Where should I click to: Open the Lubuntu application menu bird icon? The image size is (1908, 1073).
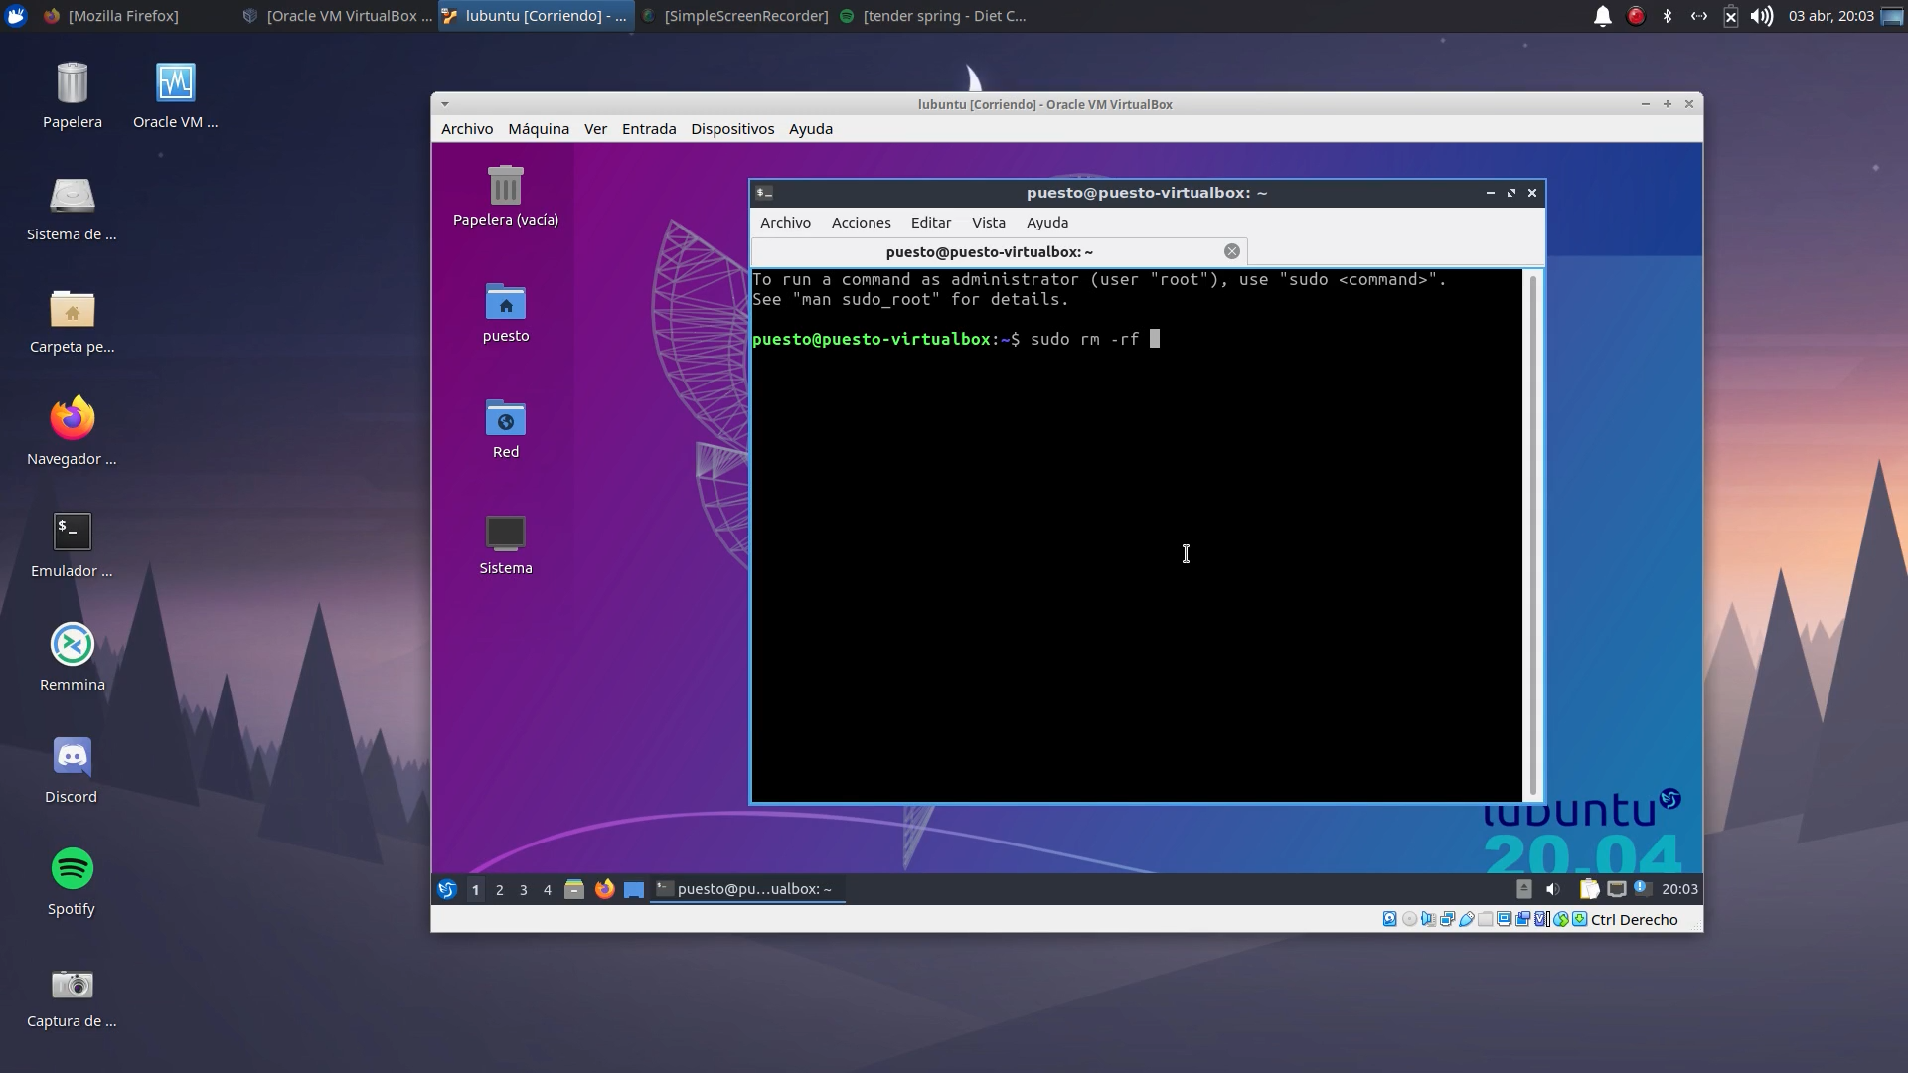pos(446,889)
